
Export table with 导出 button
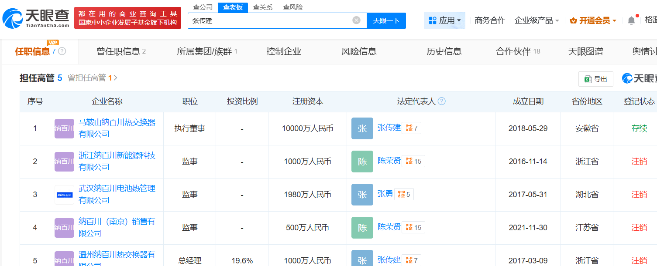[x=595, y=79]
